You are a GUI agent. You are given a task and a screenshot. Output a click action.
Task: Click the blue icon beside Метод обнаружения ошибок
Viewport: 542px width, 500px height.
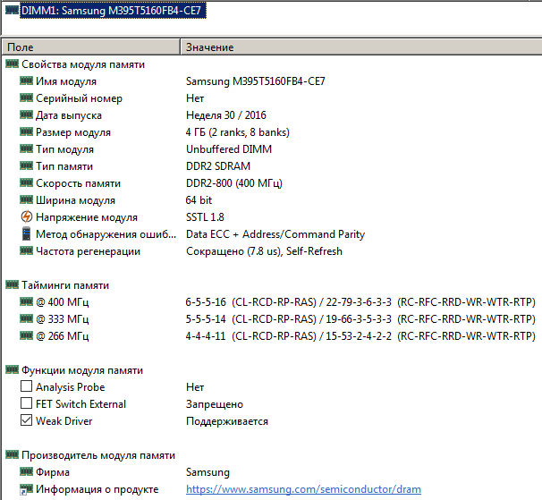(x=26, y=234)
